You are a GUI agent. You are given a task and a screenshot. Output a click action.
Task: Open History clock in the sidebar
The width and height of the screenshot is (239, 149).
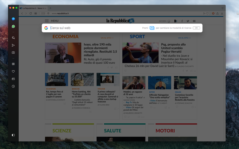(x=13, y=86)
